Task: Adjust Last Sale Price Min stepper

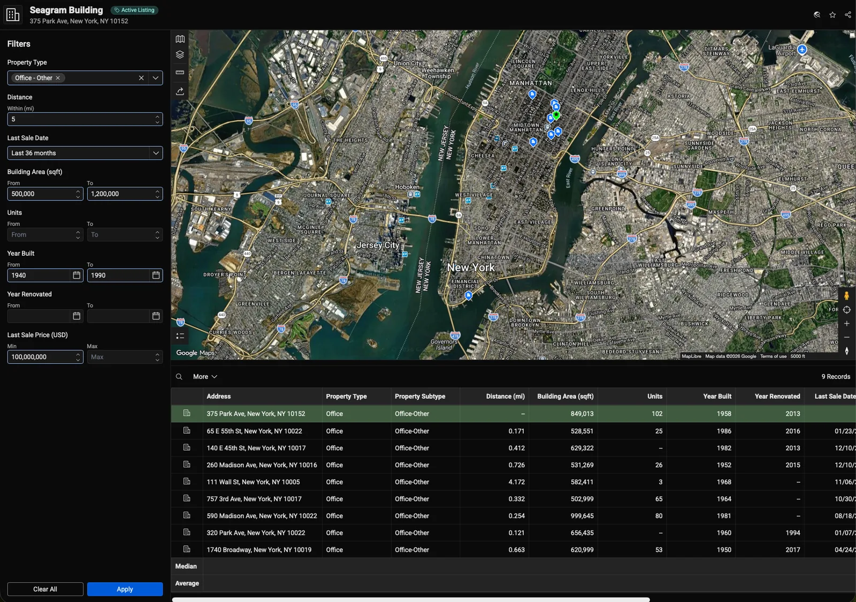Action: [78, 357]
